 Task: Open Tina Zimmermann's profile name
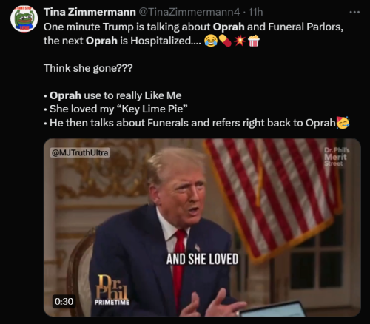coord(90,12)
